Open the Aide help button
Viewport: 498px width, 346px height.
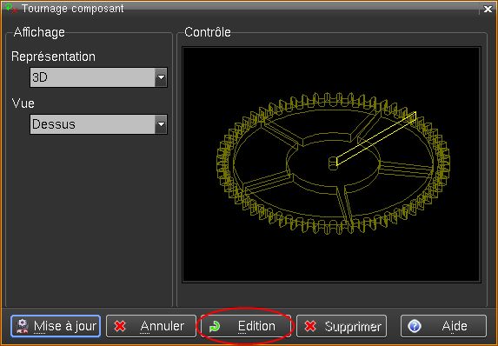coord(443,326)
